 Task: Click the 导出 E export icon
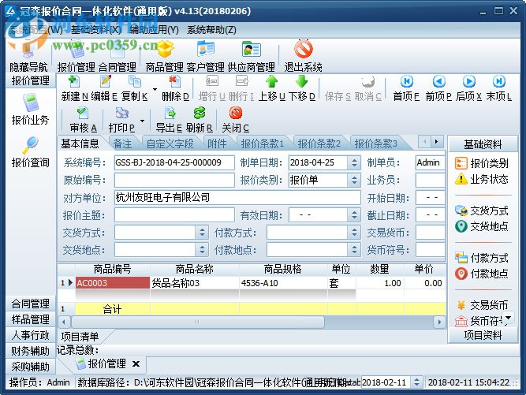point(170,114)
